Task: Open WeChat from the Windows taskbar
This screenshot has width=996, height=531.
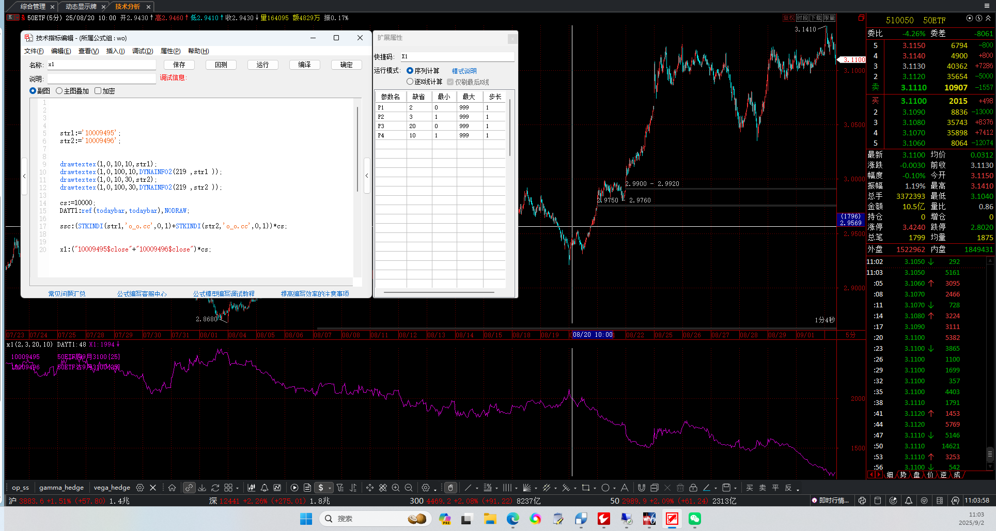Action: pos(695,519)
